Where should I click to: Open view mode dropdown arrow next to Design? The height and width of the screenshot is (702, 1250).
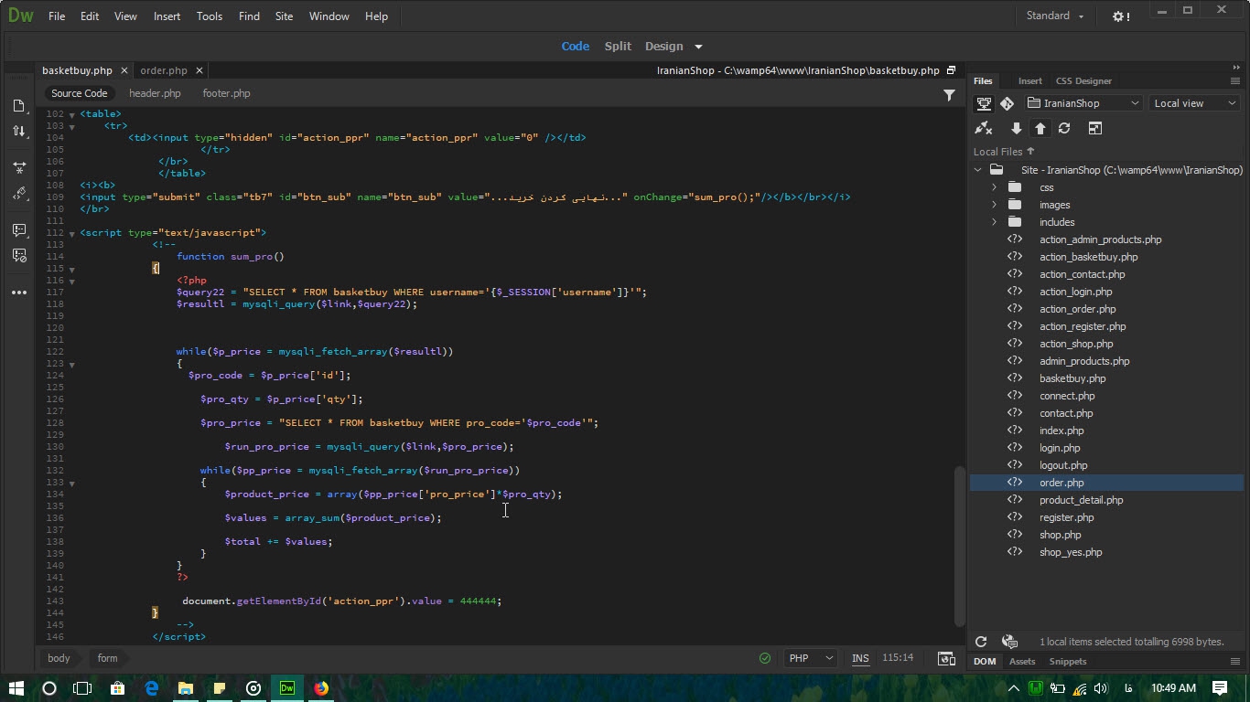(698, 47)
